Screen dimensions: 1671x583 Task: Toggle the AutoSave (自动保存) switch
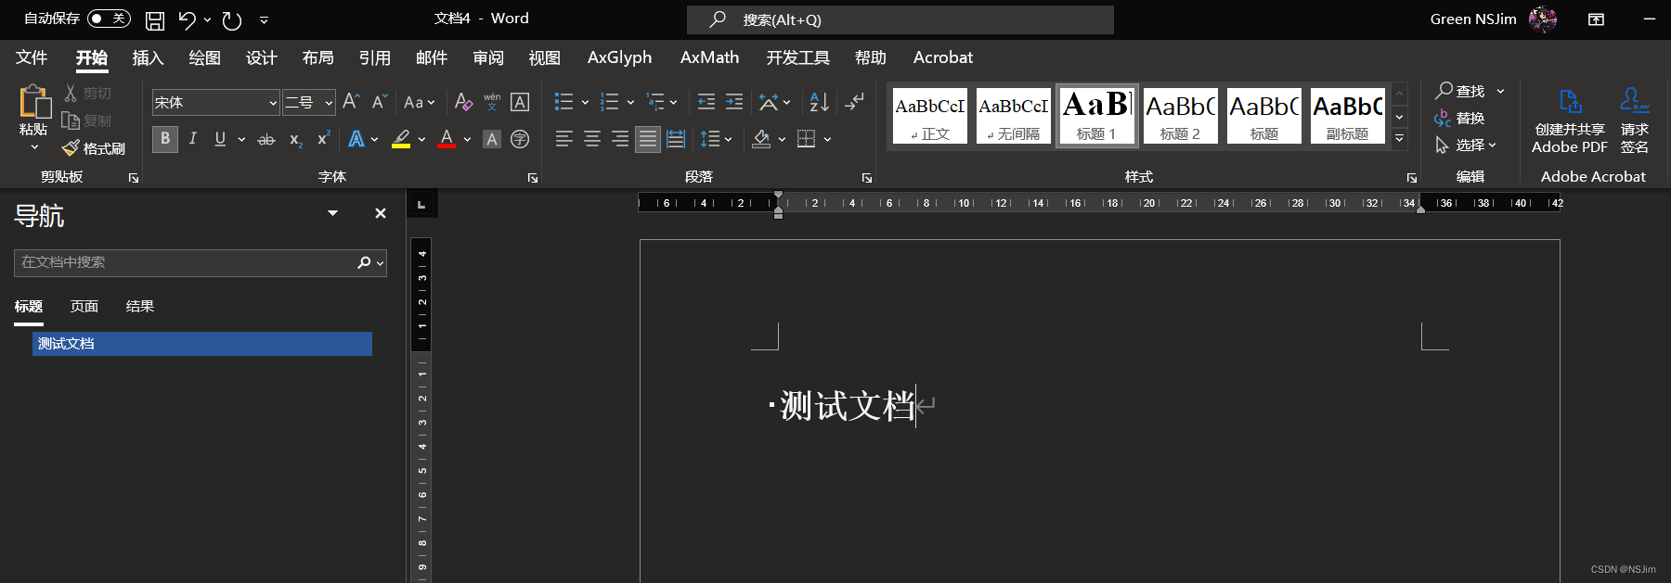click(109, 19)
